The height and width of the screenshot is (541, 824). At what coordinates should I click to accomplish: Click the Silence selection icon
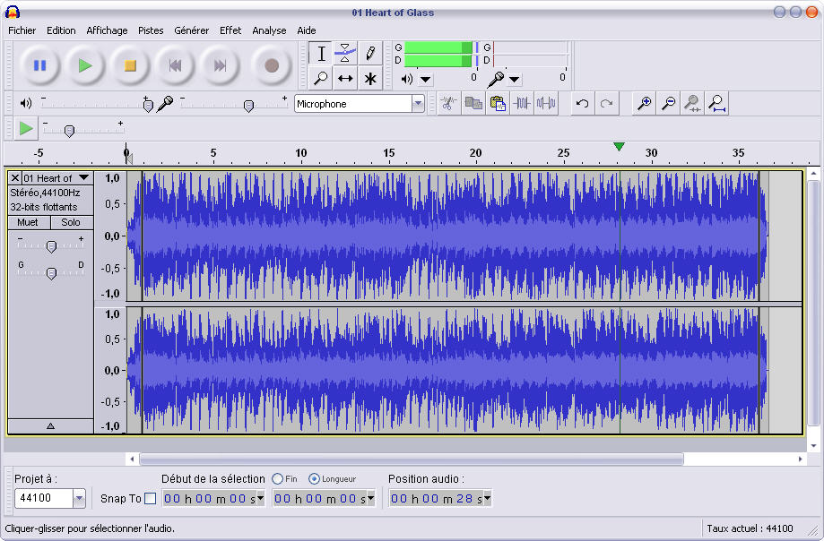tap(546, 103)
